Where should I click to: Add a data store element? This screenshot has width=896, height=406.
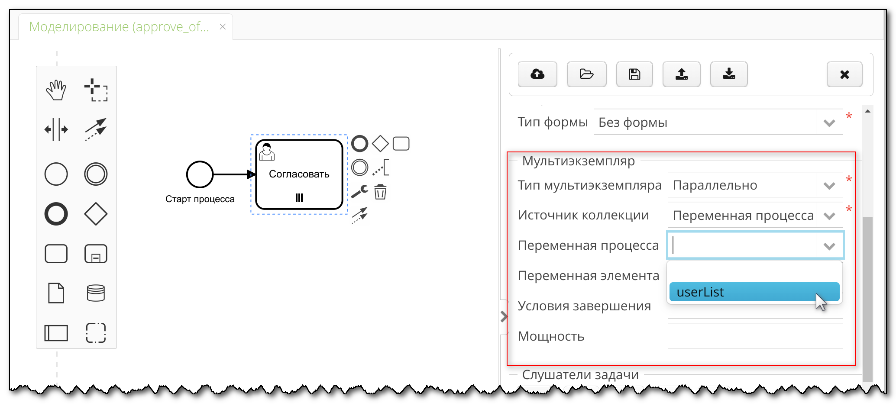click(x=95, y=293)
